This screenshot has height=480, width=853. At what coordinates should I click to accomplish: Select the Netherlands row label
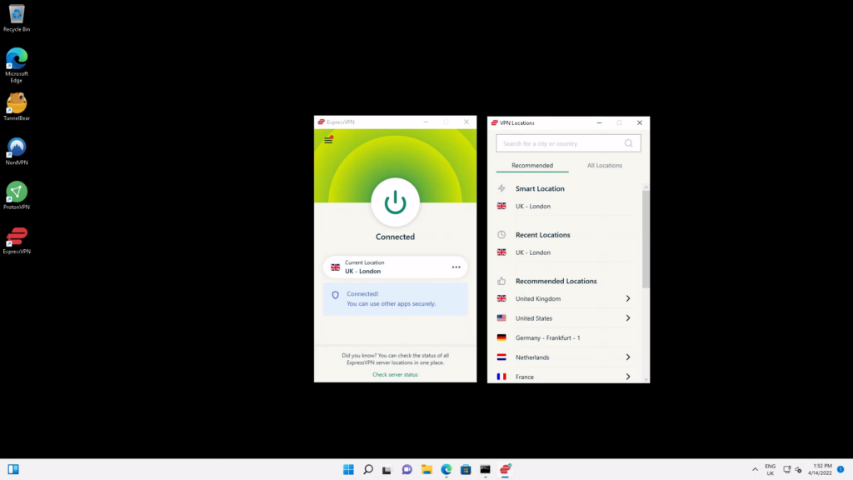point(532,357)
